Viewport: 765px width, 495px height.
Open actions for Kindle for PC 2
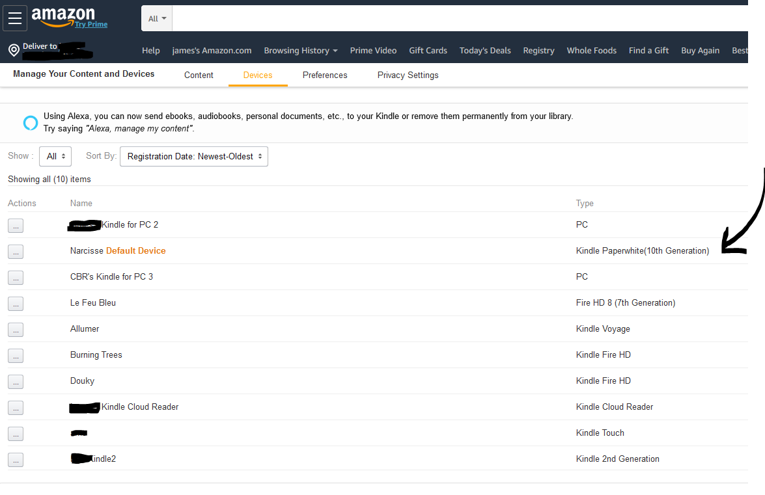click(x=16, y=226)
